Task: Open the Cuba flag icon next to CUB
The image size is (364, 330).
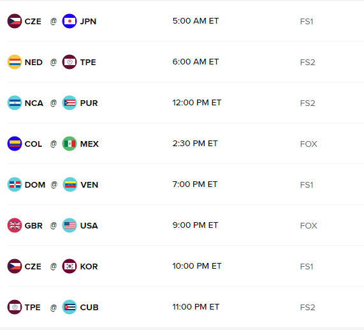Action: (x=69, y=307)
